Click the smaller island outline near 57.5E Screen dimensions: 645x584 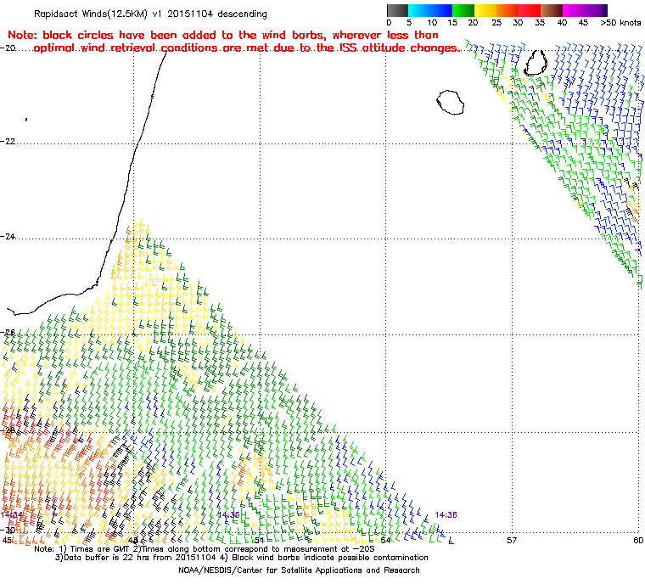click(x=536, y=63)
